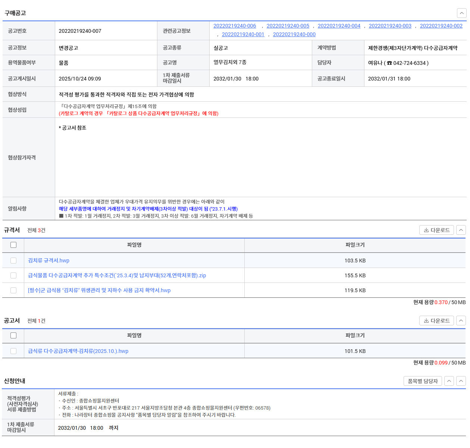Open related notice 20220219240-004 link
Viewport: 470px width, 448px height.
339,26
